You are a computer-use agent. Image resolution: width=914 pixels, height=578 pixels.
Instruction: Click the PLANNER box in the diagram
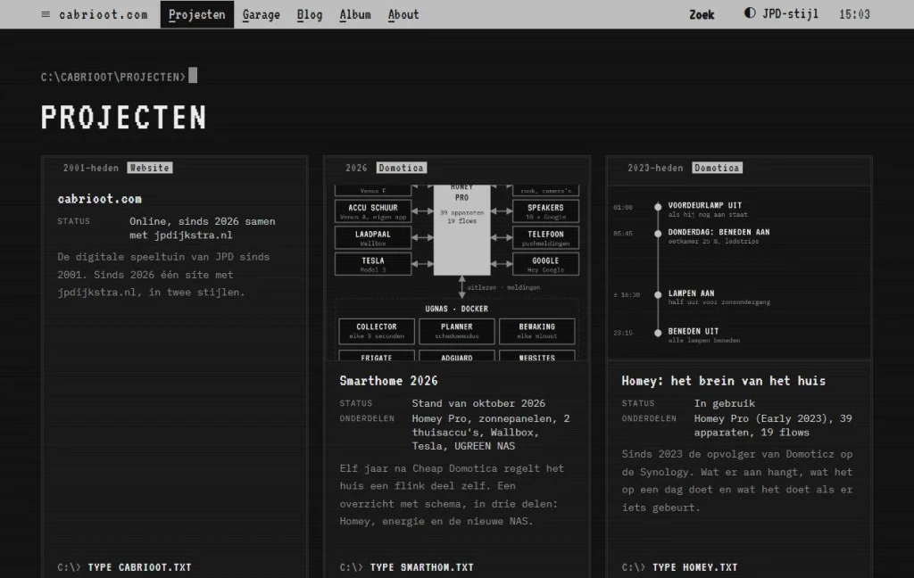457,331
